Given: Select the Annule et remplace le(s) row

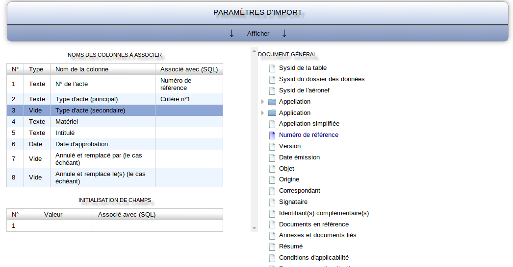Looking at the screenshot, I should (x=114, y=178).
